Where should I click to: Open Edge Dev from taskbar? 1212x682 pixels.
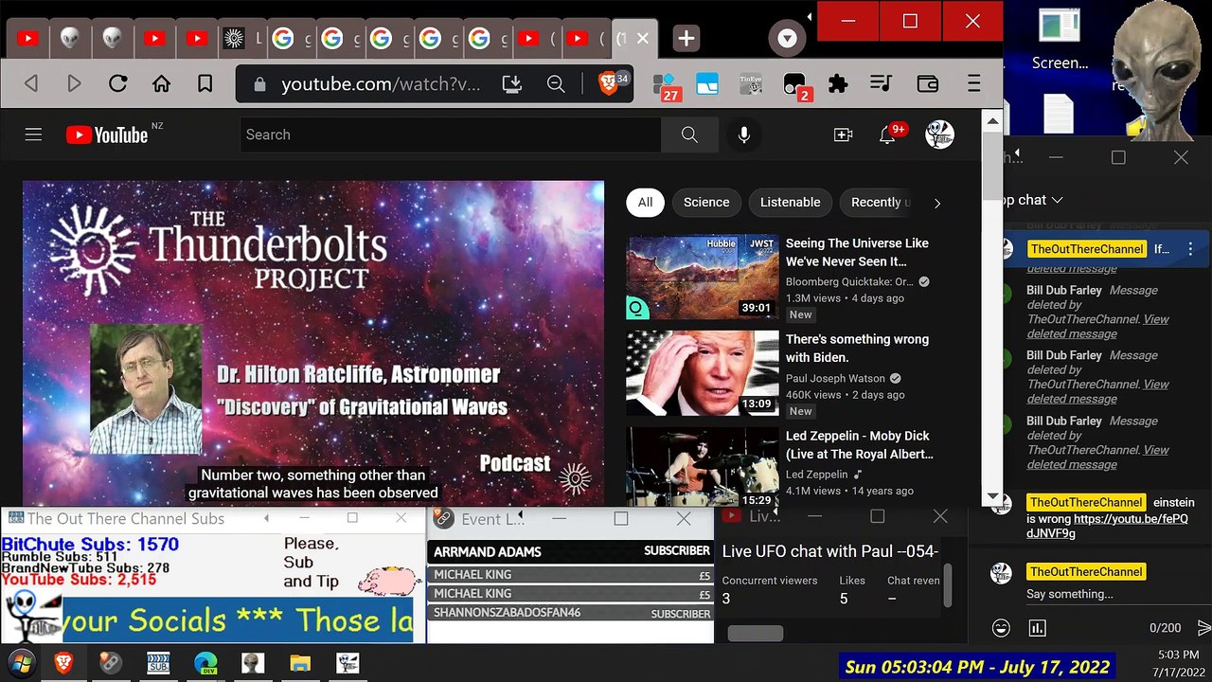coord(205,663)
